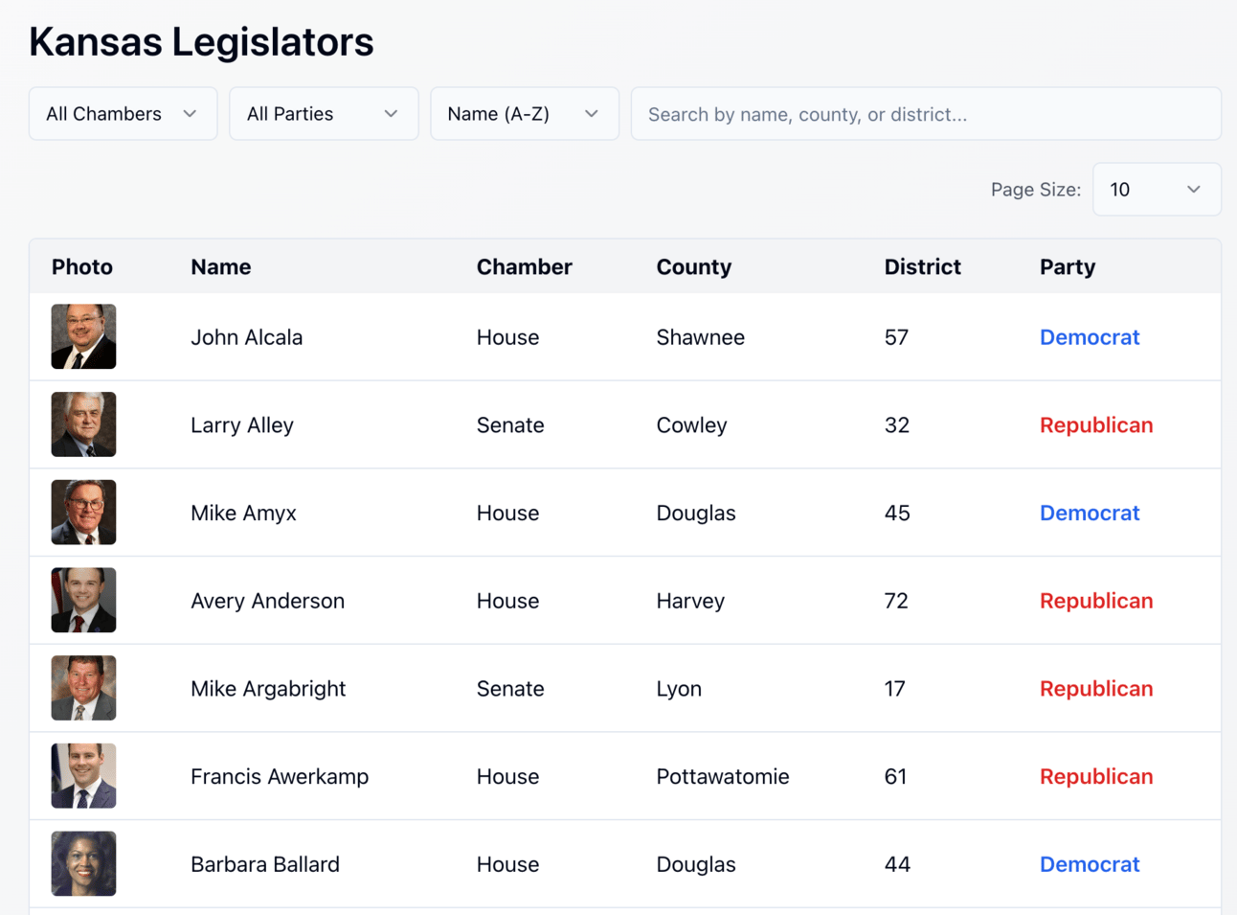Click Larry Alley's Republican party label

click(1096, 424)
